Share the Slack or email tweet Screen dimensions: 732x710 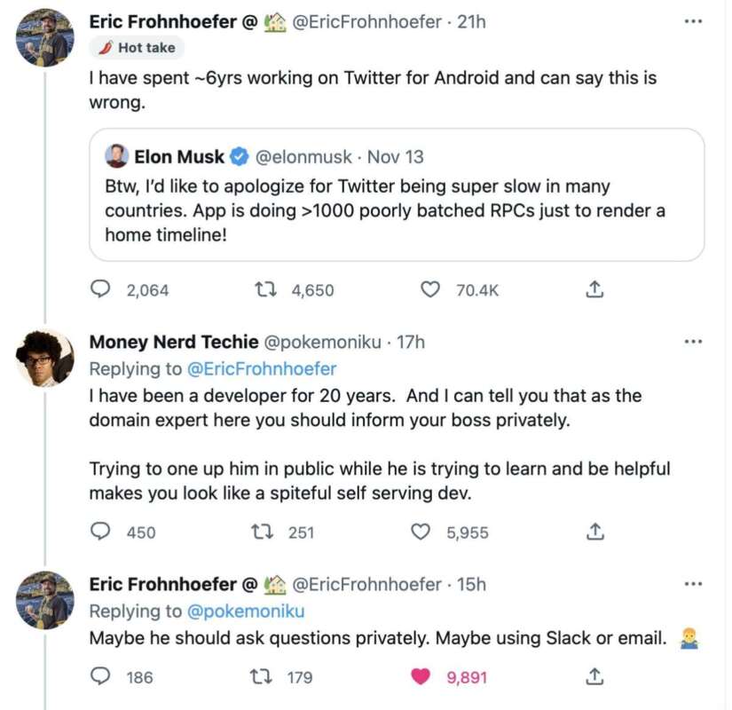tap(595, 676)
